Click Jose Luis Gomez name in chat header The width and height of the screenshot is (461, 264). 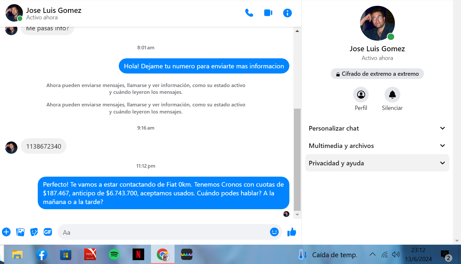54,10
